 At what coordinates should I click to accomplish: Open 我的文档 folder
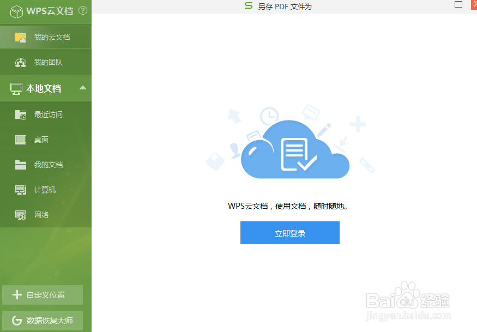[x=46, y=165]
